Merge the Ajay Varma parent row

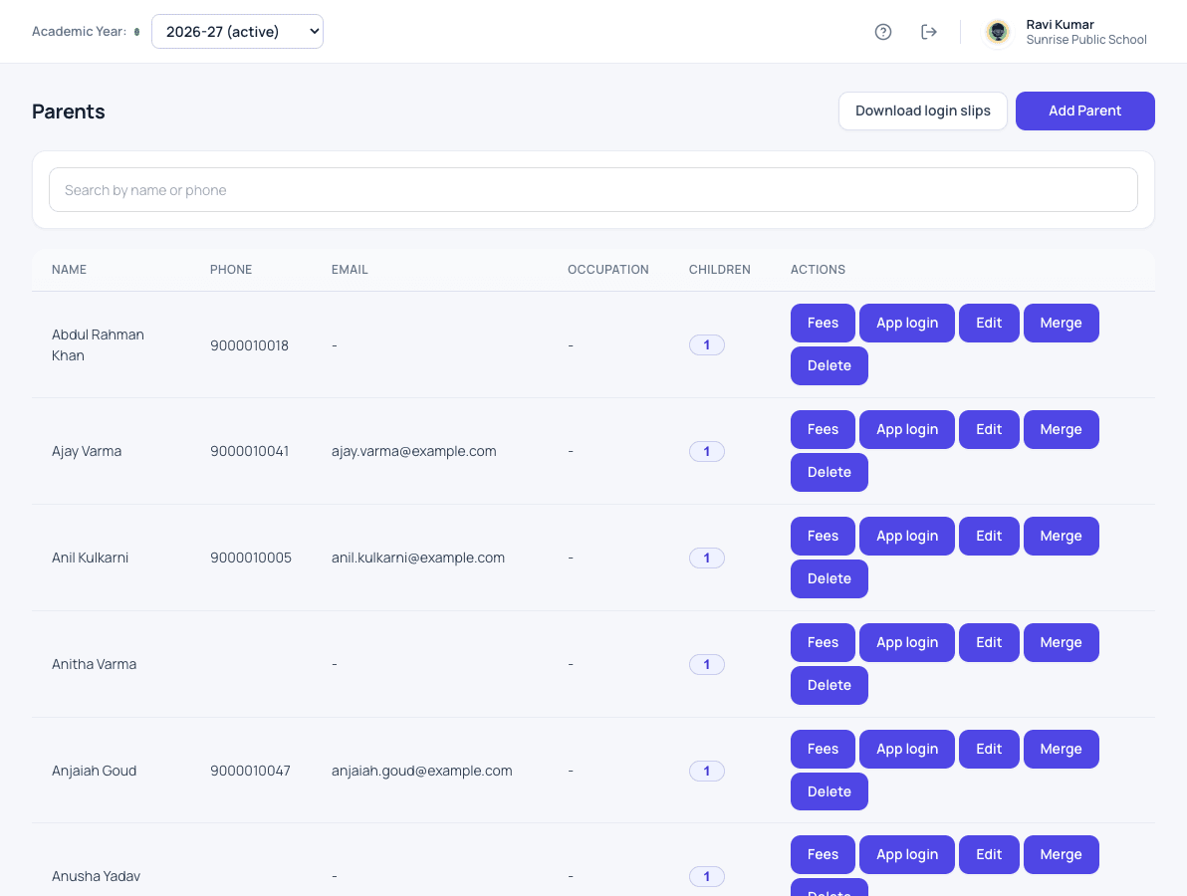(1061, 430)
